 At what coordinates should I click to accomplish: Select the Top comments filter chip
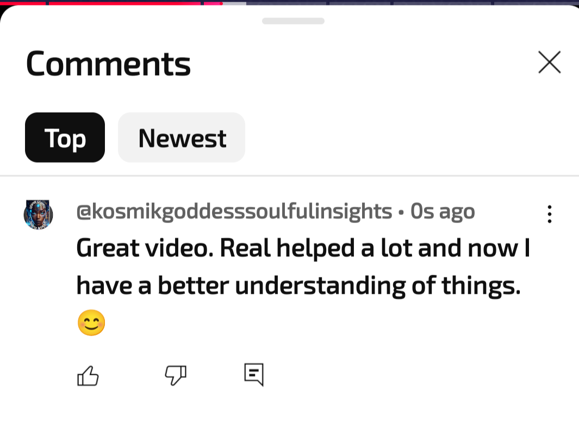[65, 138]
